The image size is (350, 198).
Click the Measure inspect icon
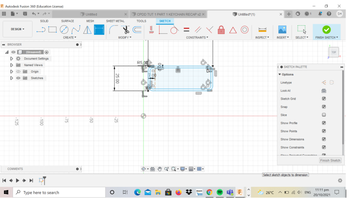coord(262,29)
